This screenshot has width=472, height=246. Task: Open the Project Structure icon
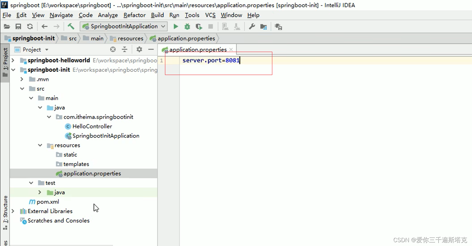pyautogui.click(x=263, y=27)
